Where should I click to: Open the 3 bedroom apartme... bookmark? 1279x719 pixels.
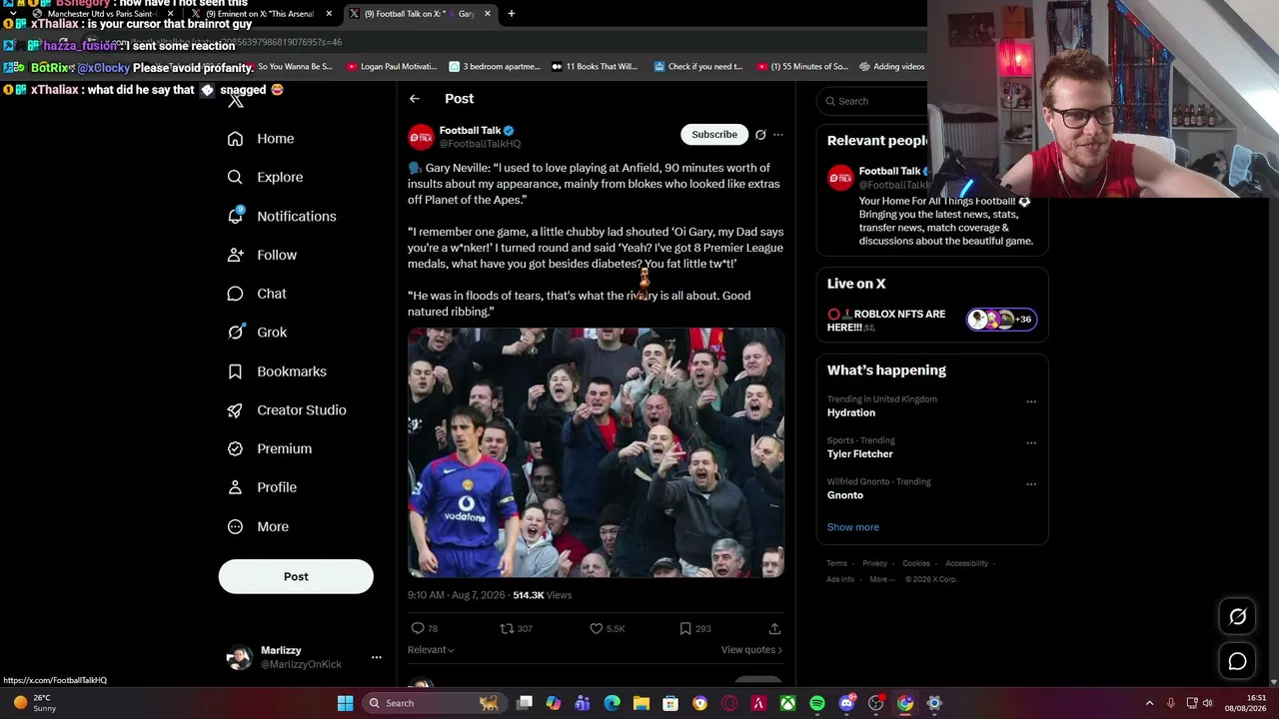pos(495,67)
